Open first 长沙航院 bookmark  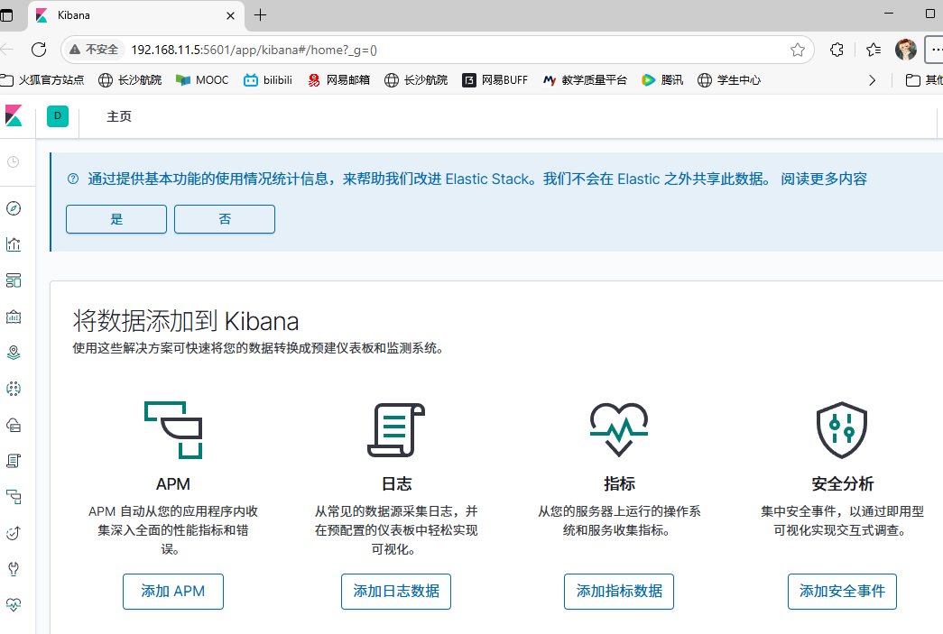pos(130,80)
